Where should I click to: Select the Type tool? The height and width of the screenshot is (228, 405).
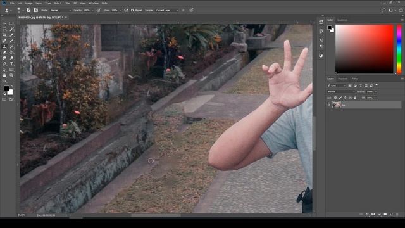pos(11,64)
